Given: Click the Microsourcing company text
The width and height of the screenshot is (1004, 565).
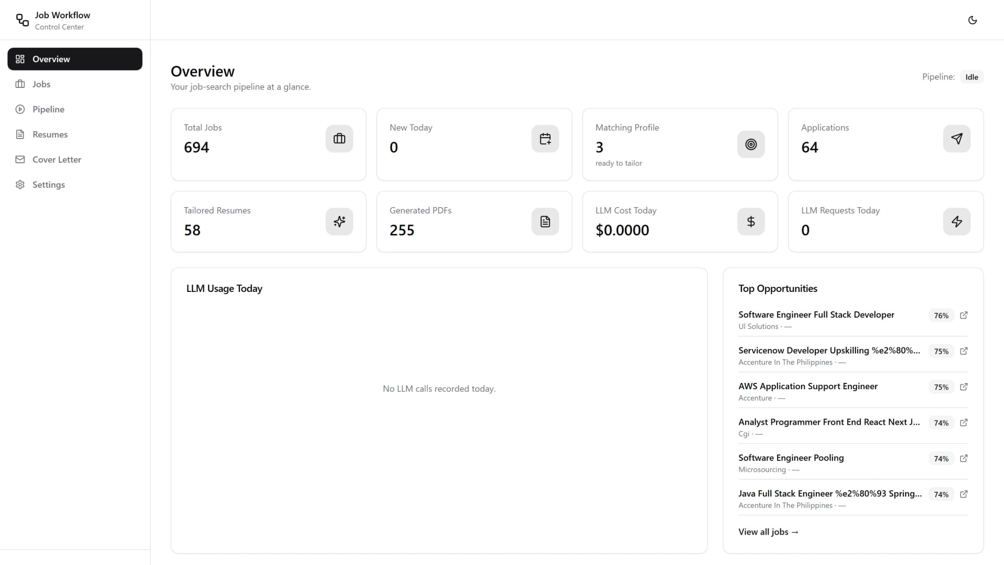Looking at the screenshot, I should coord(762,470).
